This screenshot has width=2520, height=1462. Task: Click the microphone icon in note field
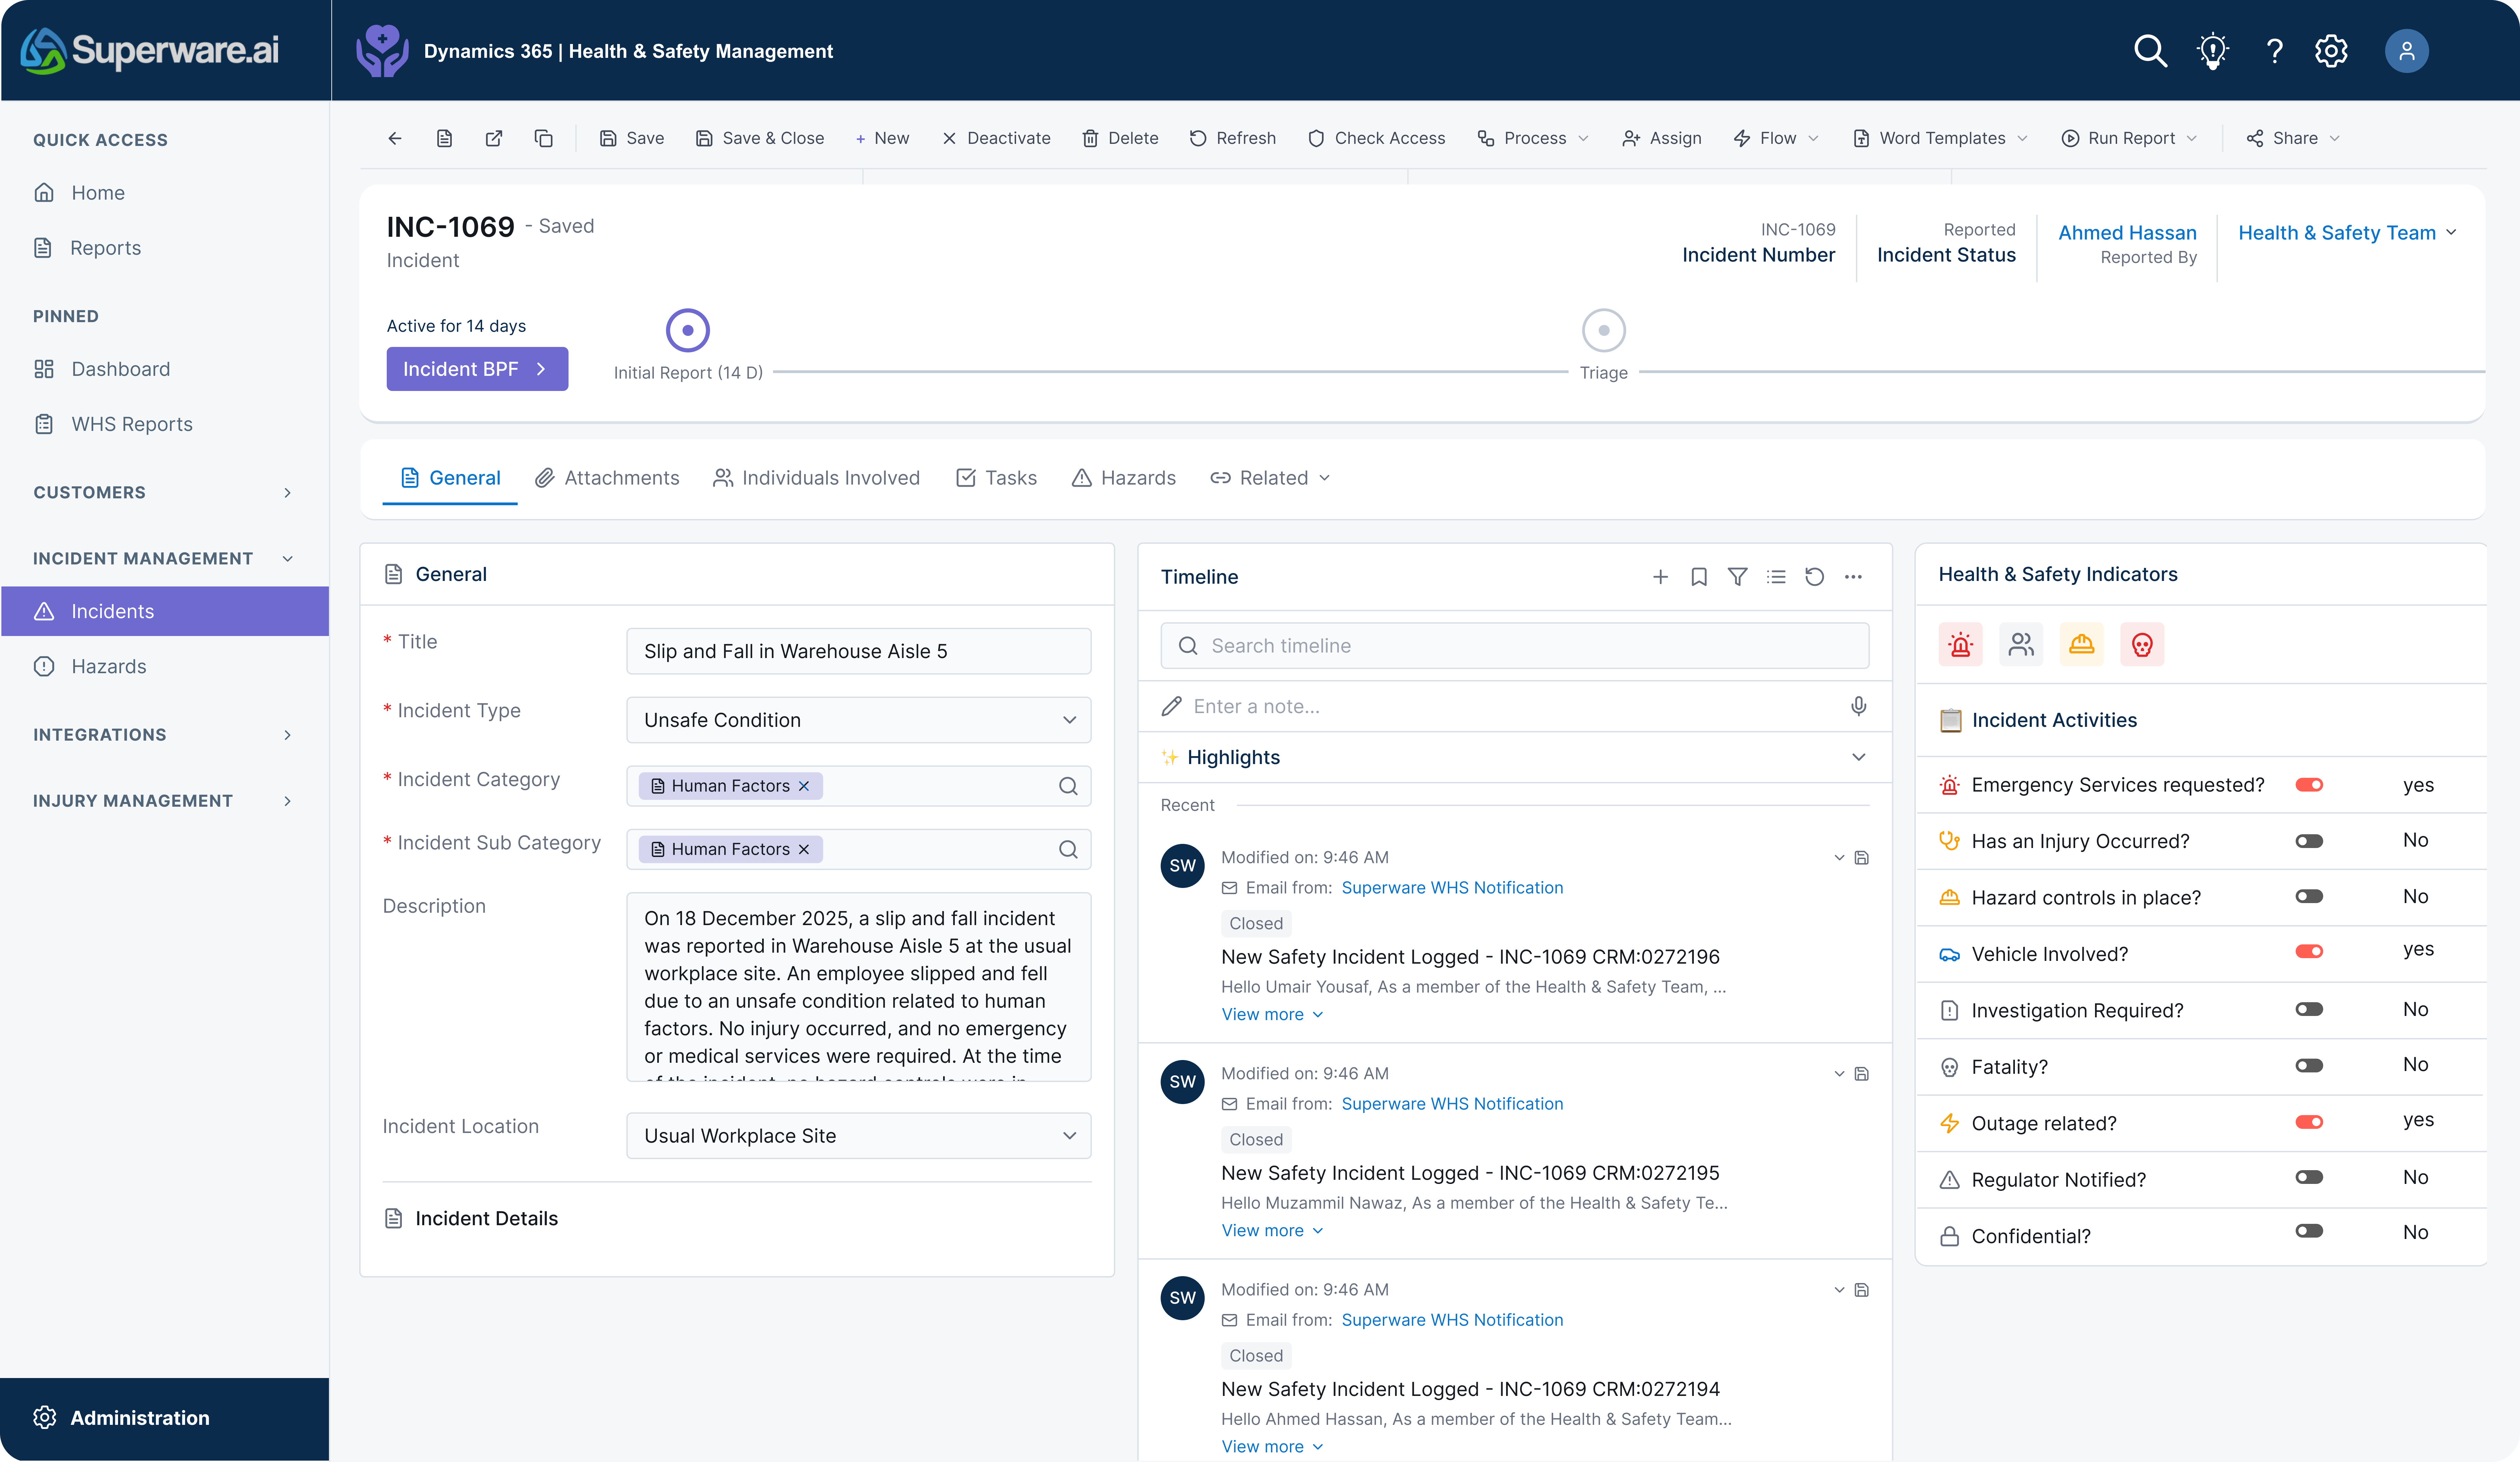click(1858, 706)
